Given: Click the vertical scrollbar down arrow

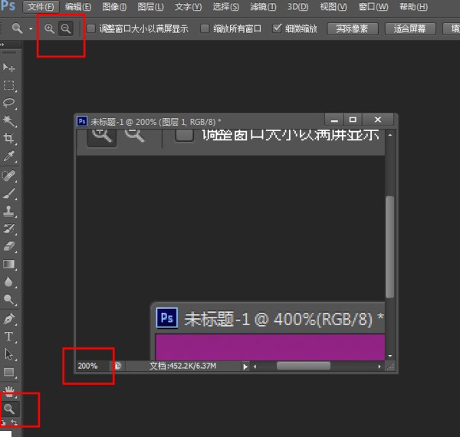Looking at the screenshot, I should [390, 356].
